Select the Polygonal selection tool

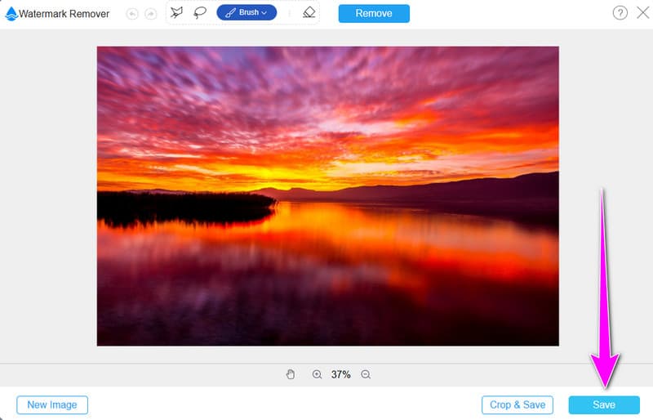click(176, 13)
